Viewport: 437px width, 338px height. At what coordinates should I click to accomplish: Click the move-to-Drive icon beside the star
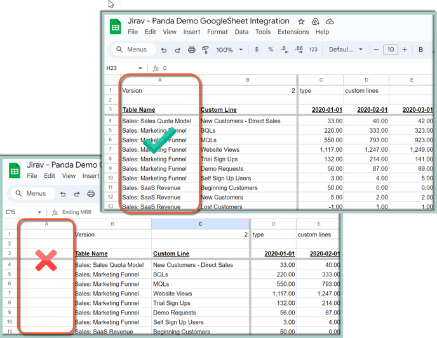click(x=315, y=22)
